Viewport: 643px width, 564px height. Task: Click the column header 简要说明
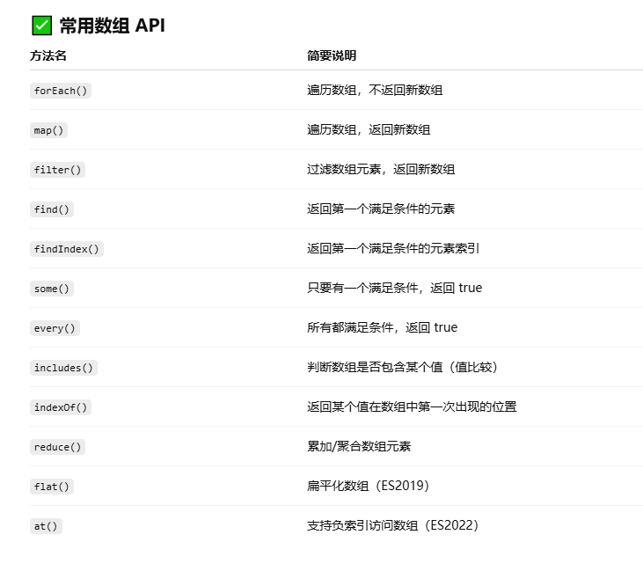pyautogui.click(x=332, y=55)
